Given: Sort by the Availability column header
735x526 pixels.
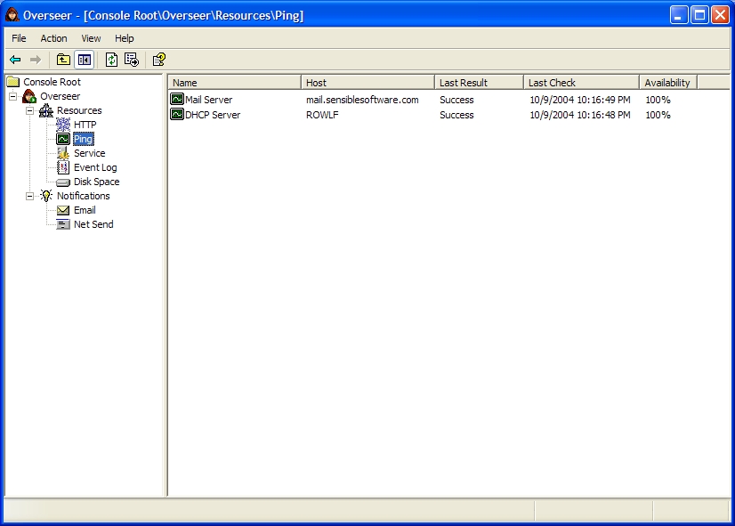Looking at the screenshot, I should 668,83.
